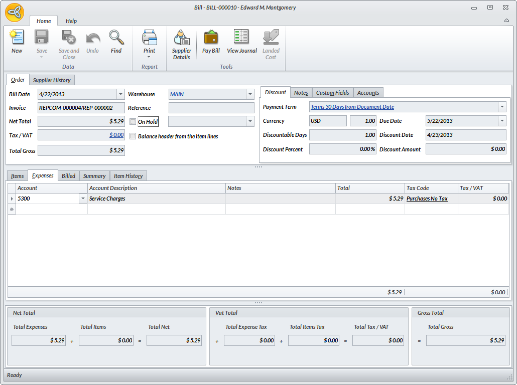Click the New bill icon
Viewport: 517px width, 385px height.
pos(17,38)
